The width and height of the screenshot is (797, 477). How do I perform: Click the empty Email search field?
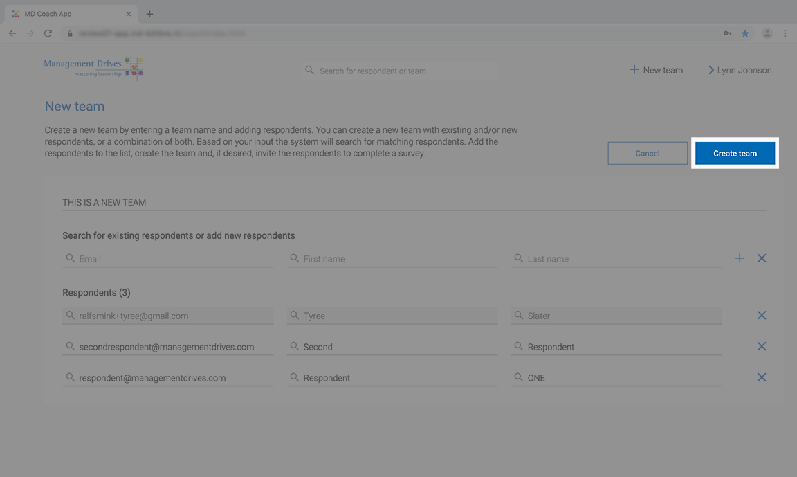coord(167,259)
